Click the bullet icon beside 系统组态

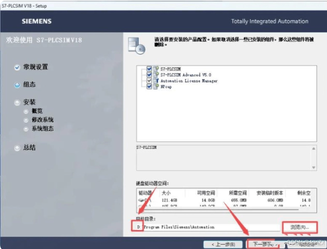26,129
